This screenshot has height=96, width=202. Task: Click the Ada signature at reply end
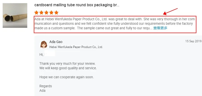42,90
